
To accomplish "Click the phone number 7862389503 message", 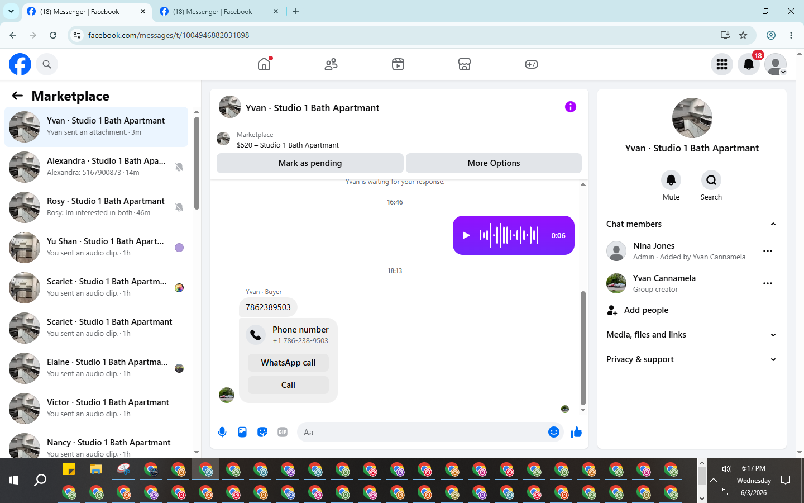I will [x=268, y=307].
